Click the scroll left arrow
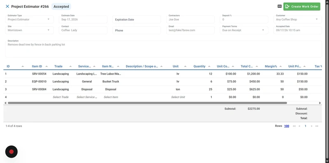 [5, 103]
